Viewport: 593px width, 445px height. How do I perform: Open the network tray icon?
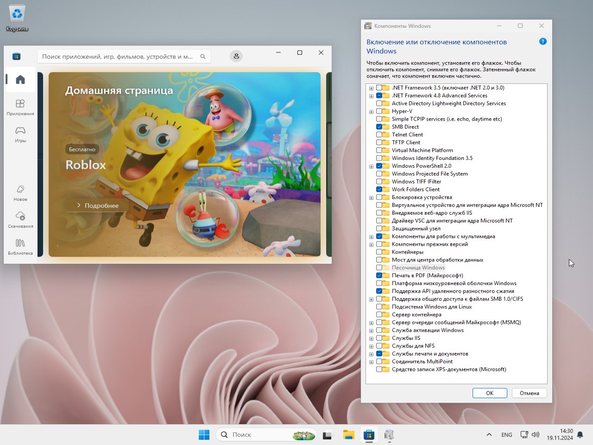(524, 435)
